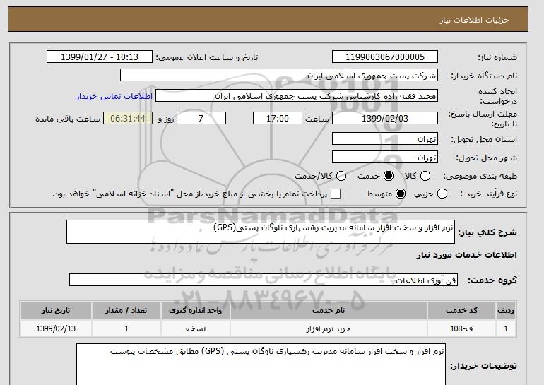Click the deadline hour field 17:00
Screen dimensions: 544x385
278,118
